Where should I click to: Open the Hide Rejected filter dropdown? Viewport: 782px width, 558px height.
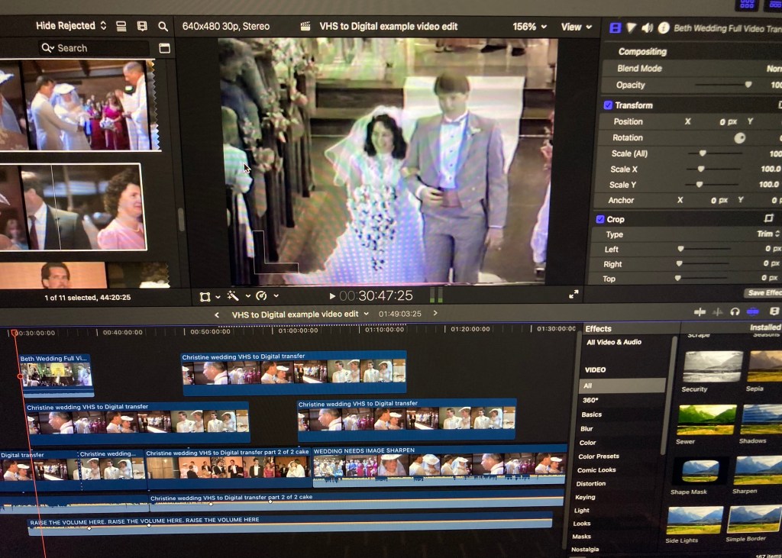71,26
